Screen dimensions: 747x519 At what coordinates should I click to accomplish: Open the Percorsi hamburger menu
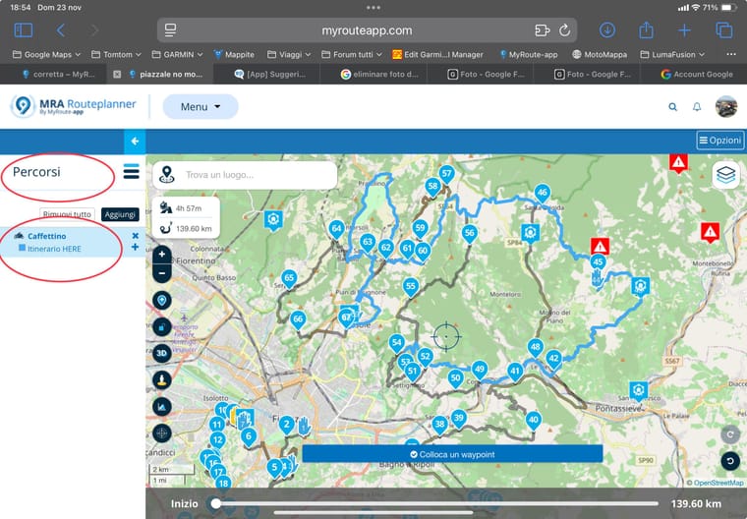pyautogui.click(x=131, y=172)
